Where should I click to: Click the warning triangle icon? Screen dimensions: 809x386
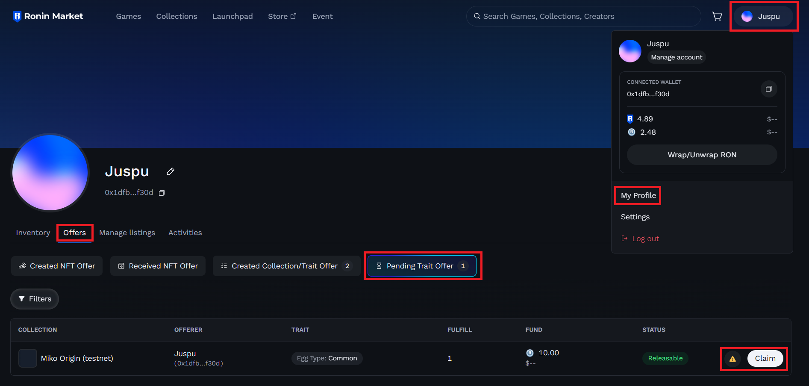[733, 359]
